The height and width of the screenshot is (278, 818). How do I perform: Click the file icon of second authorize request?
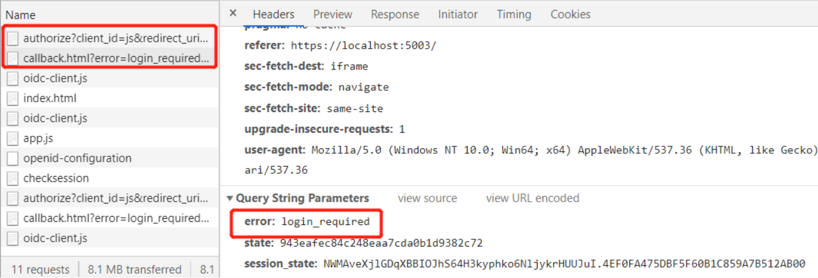tap(12, 198)
